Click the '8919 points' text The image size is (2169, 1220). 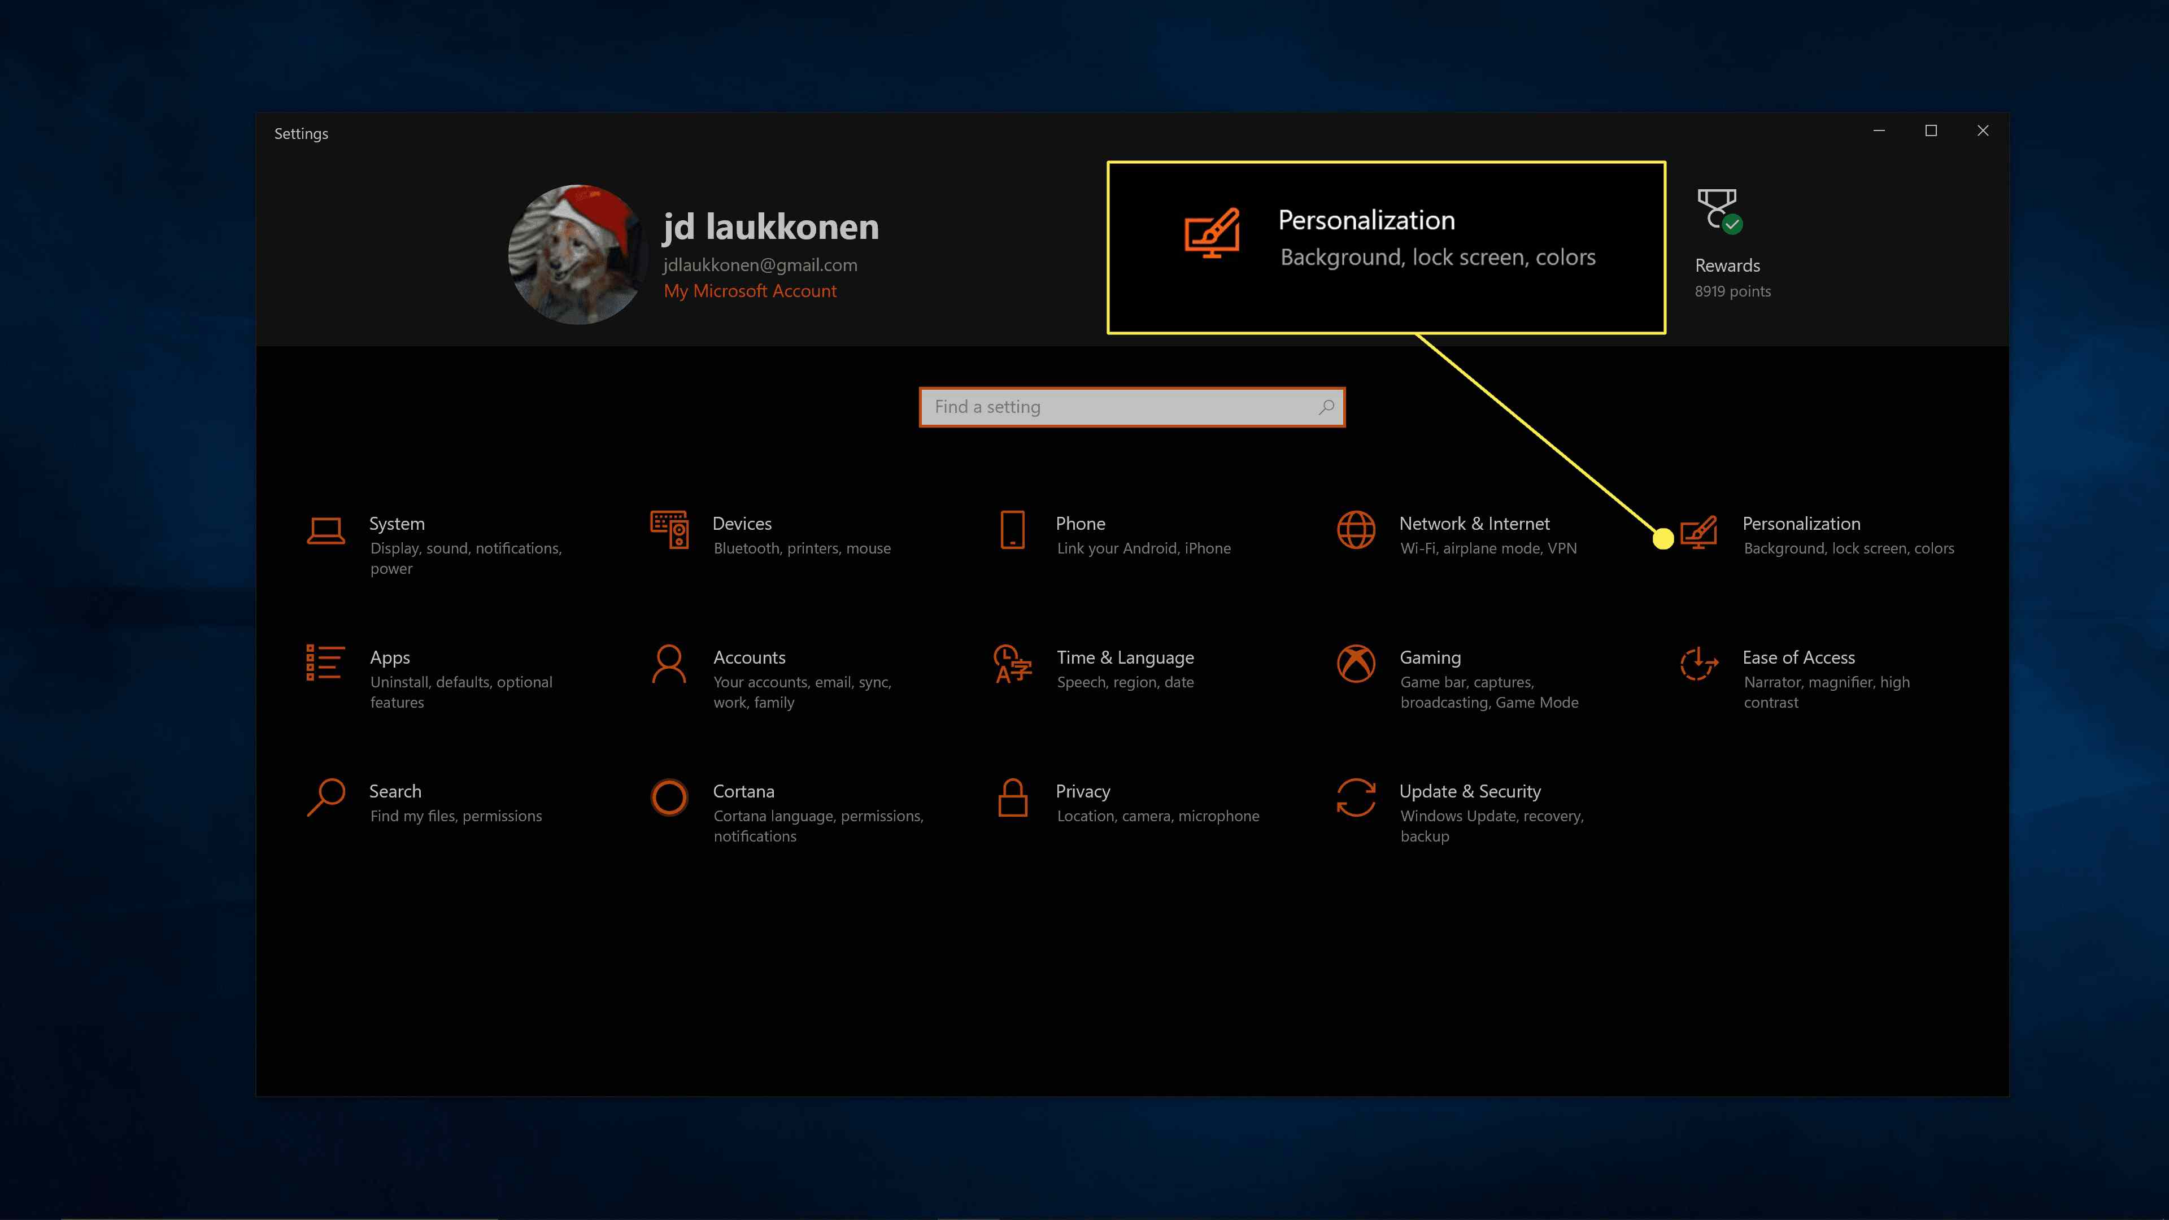pos(1732,291)
